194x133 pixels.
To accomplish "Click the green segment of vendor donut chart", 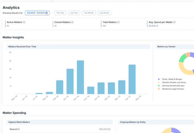I will pos(183,58).
